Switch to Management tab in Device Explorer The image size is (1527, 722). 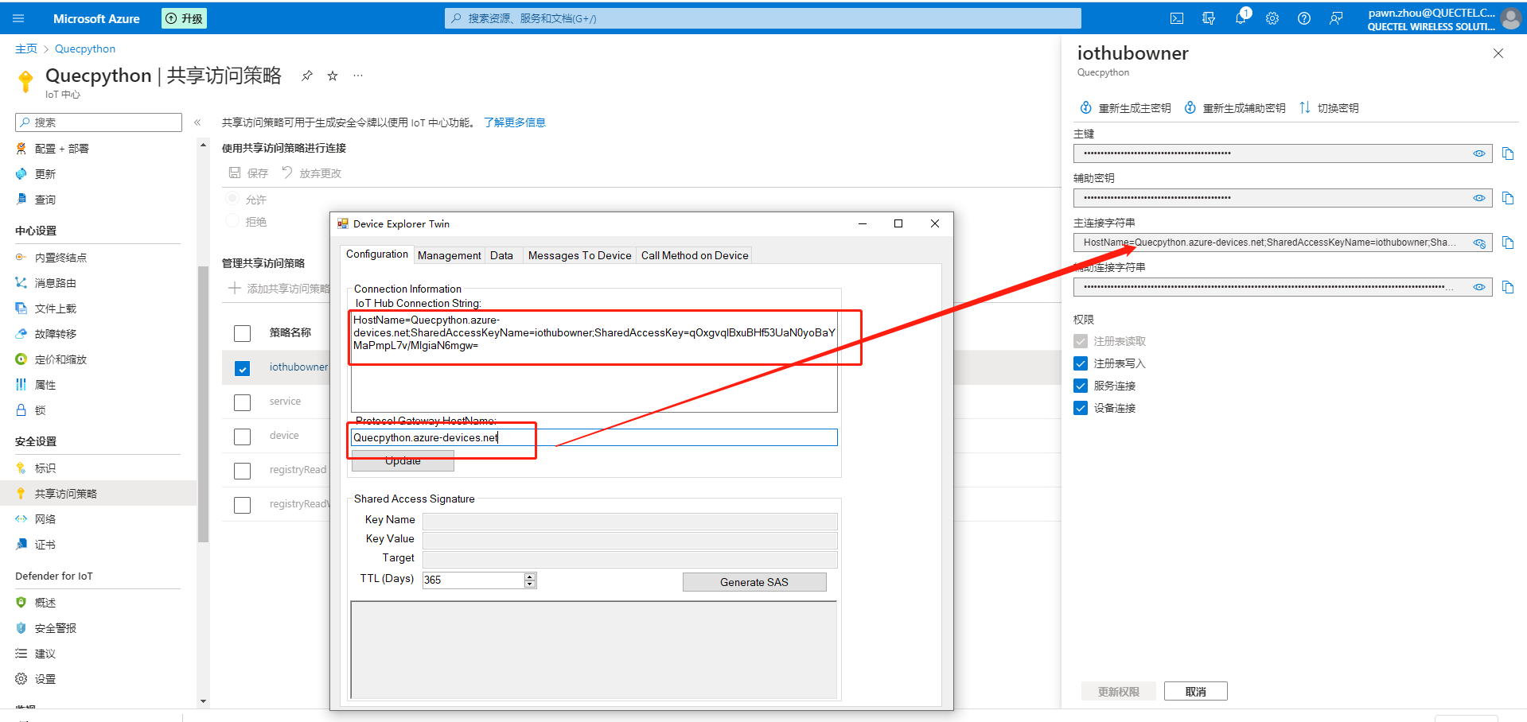[x=449, y=255]
